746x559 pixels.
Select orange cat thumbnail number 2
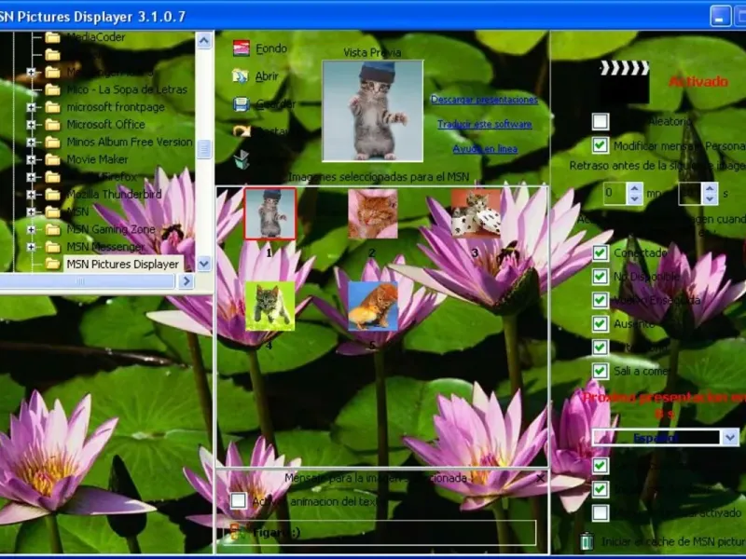[372, 213]
